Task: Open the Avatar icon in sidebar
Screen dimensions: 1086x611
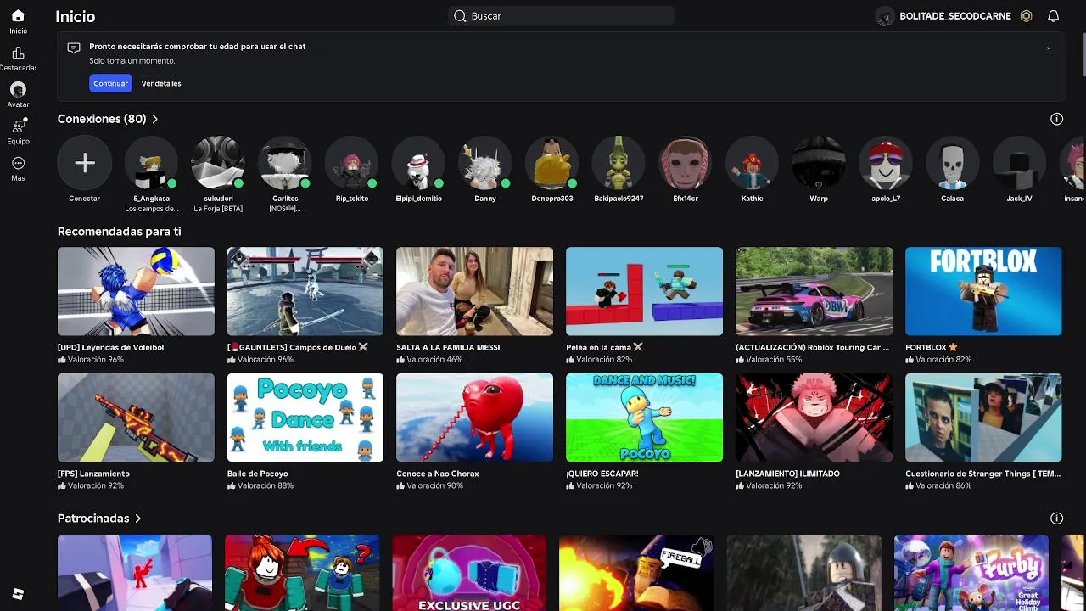Action: click(18, 89)
